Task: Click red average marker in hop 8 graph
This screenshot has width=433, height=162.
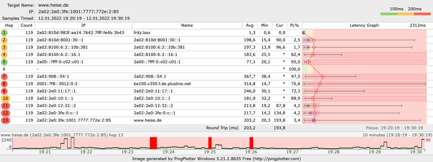Action: pyautogui.click(x=320, y=84)
